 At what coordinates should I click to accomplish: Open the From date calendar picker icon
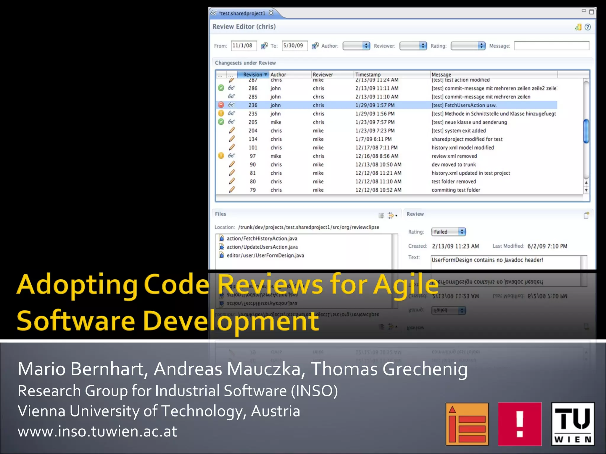(x=264, y=46)
